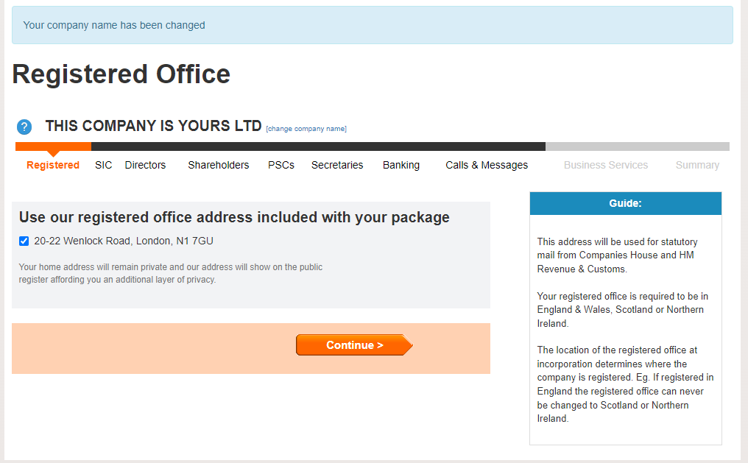Click the orange Continue button
This screenshot has width=748, height=463.
(354, 344)
